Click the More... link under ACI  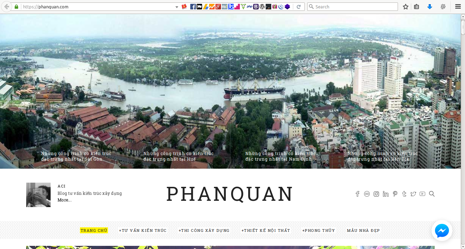click(65, 200)
